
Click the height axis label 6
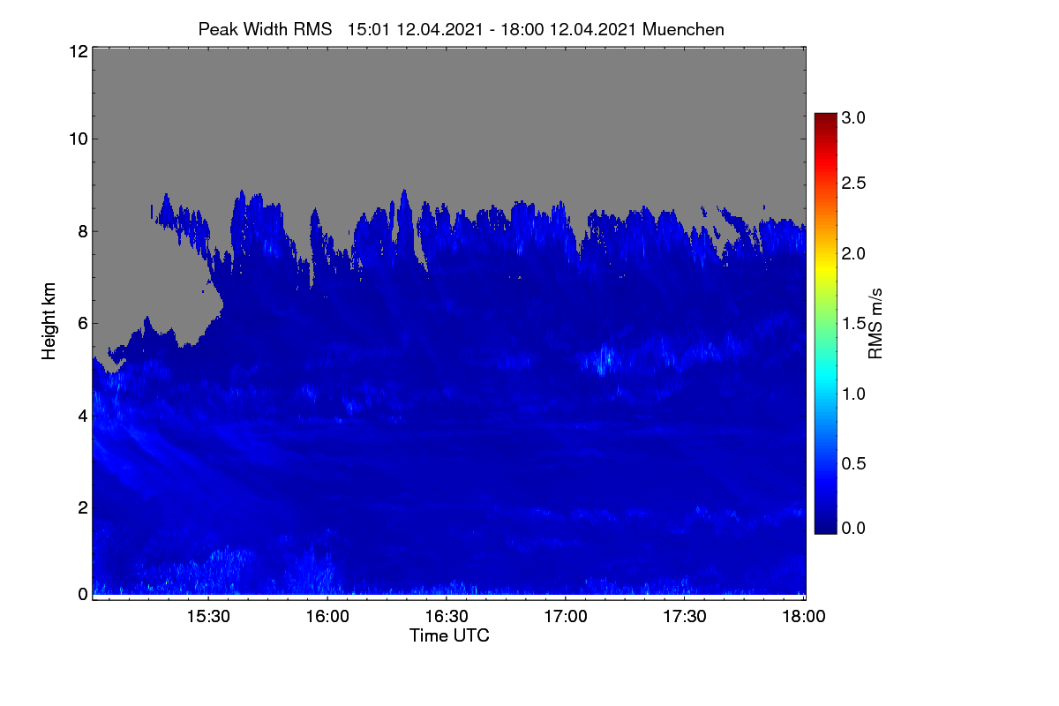(x=82, y=323)
